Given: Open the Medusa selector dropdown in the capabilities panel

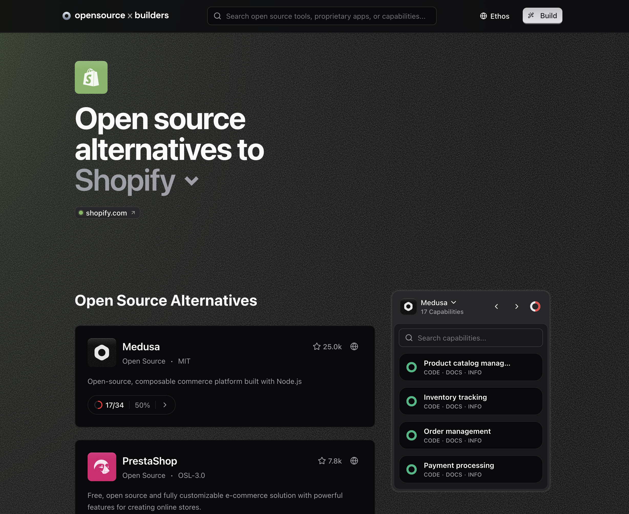Looking at the screenshot, I should tap(454, 303).
